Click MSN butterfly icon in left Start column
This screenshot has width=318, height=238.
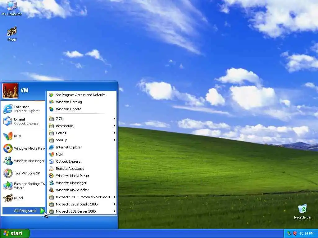point(8,136)
